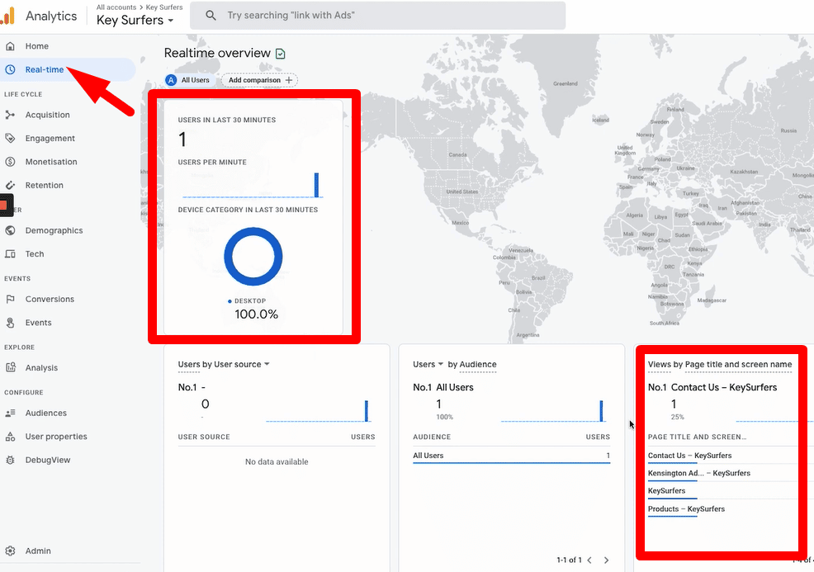Focus the search box 'Try searching link with Ads'
The image size is (814, 572).
point(378,16)
